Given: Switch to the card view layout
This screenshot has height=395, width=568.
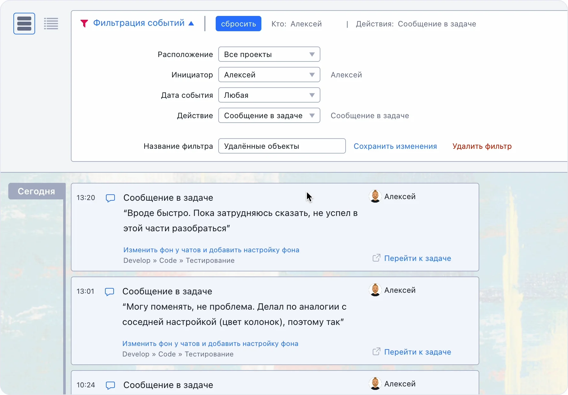Looking at the screenshot, I should [x=24, y=24].
